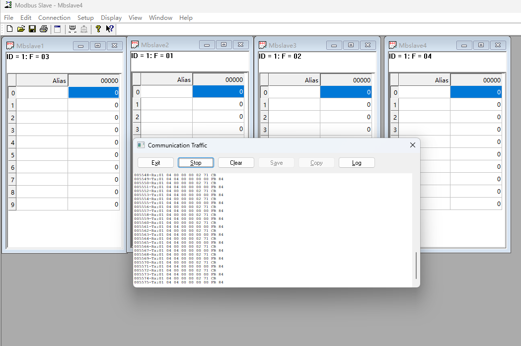
Task: Close the Communication Traffic dialog
Action: (412, 145)
